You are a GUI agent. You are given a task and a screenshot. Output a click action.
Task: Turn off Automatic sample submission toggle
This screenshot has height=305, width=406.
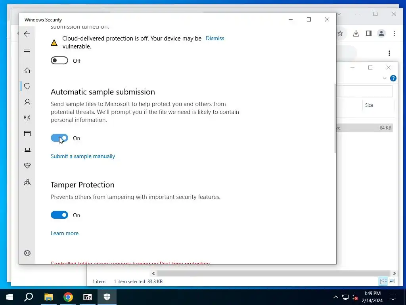[59, 138]
